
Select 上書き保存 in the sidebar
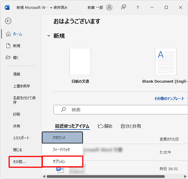click(21, 86)
